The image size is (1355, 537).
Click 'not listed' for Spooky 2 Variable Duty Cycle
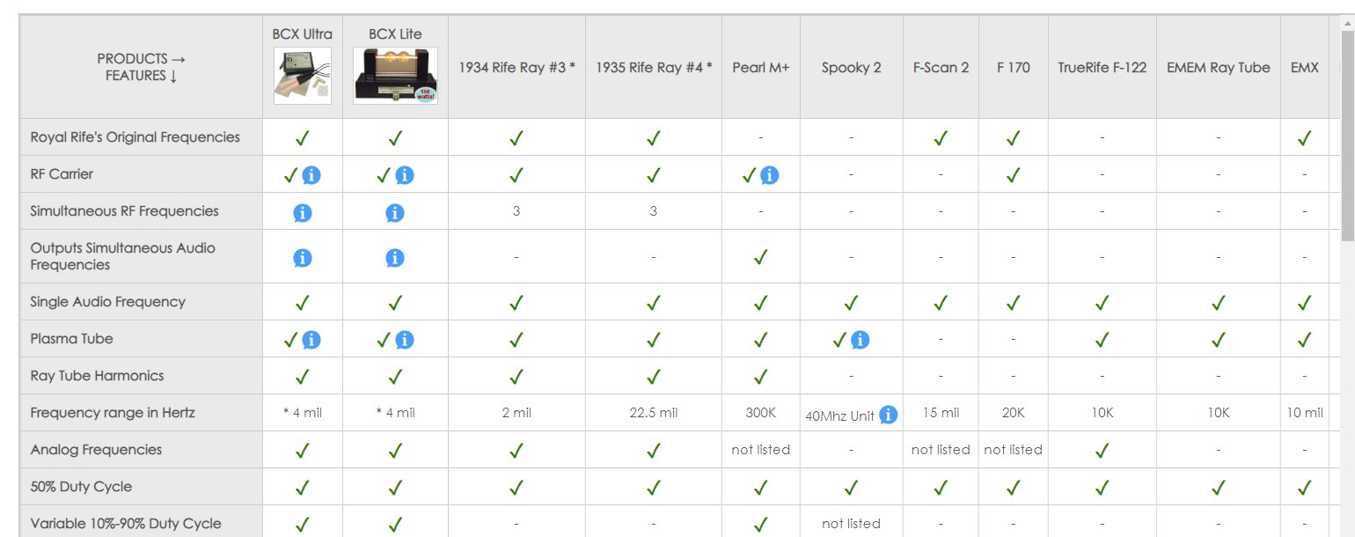click(852, 524)
